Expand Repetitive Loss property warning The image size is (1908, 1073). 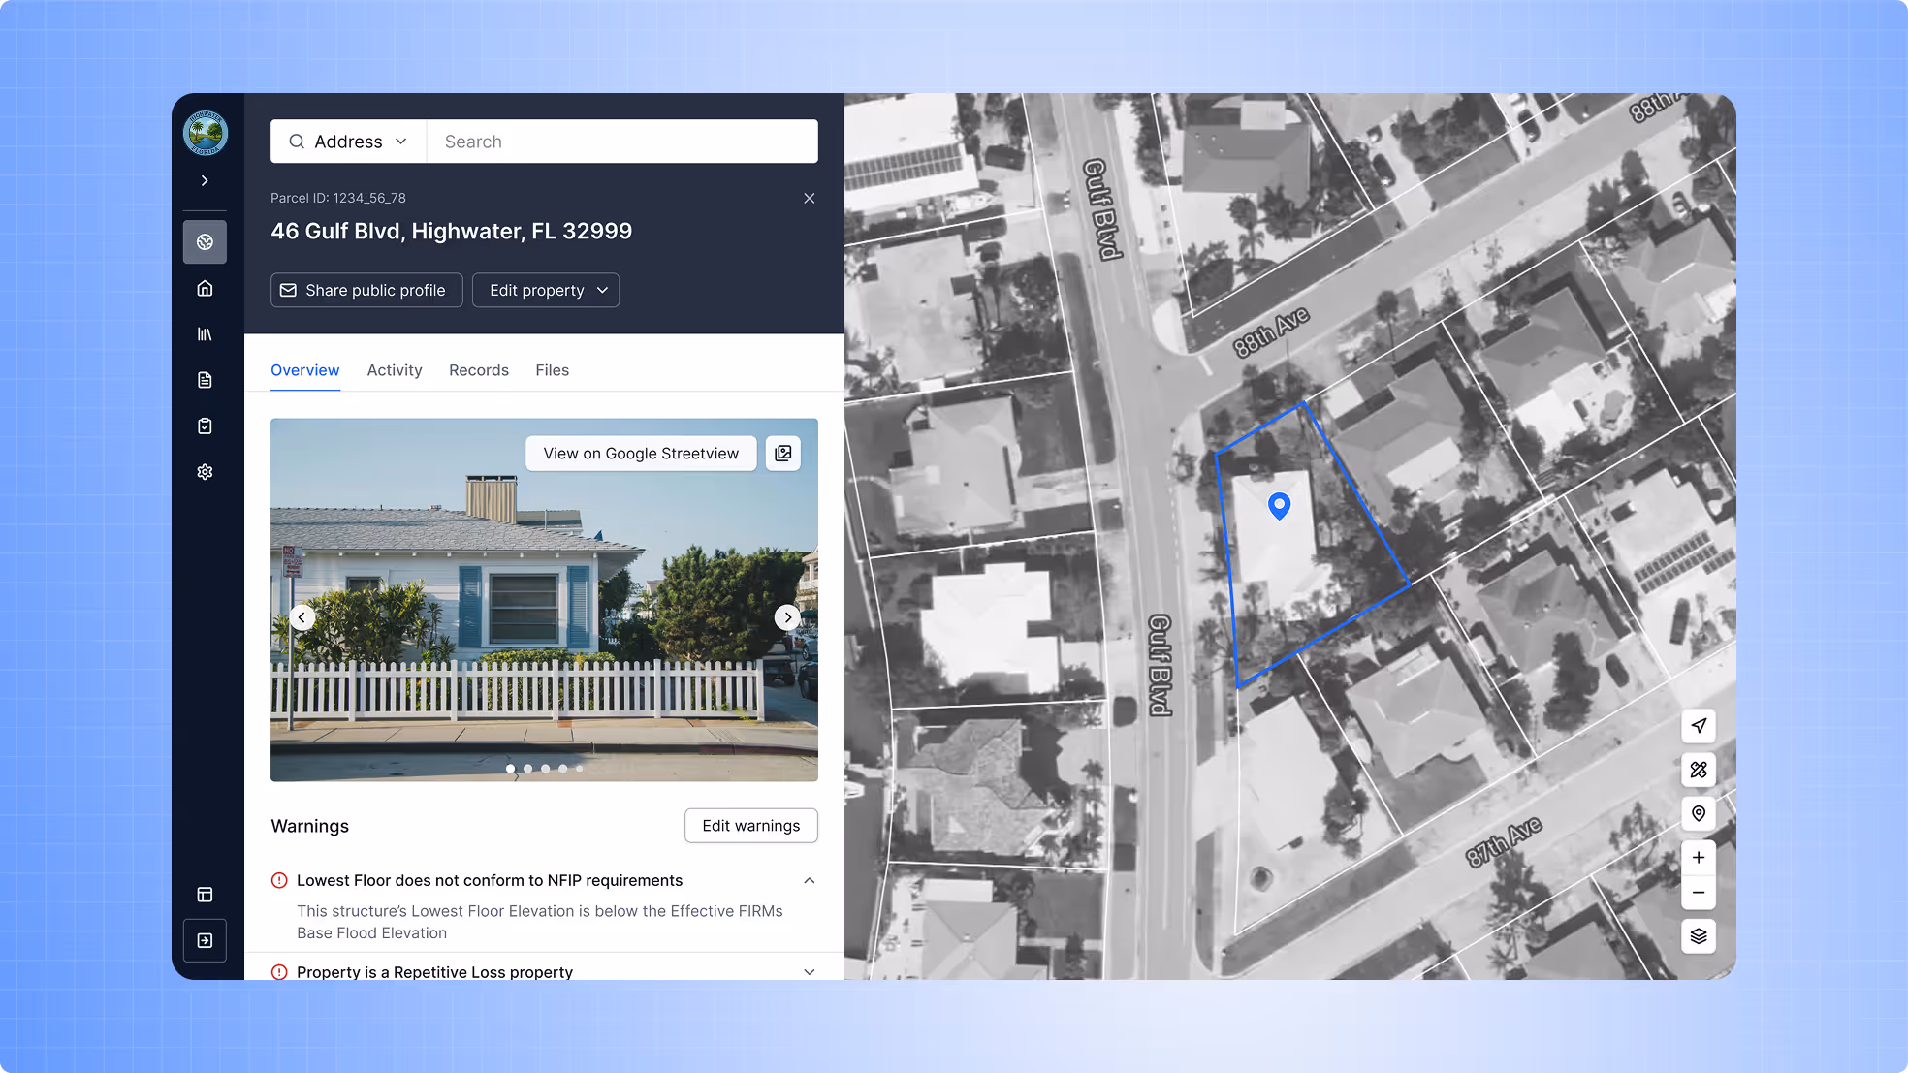(809, 971)
